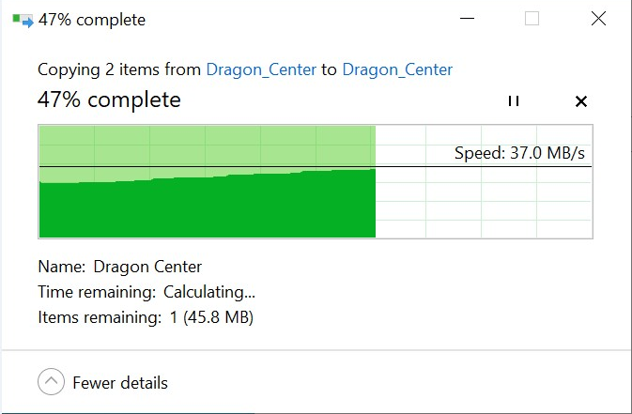Minimize the copy progress dialog
This screenshot has width=632, height=414.
coord(467,19)
